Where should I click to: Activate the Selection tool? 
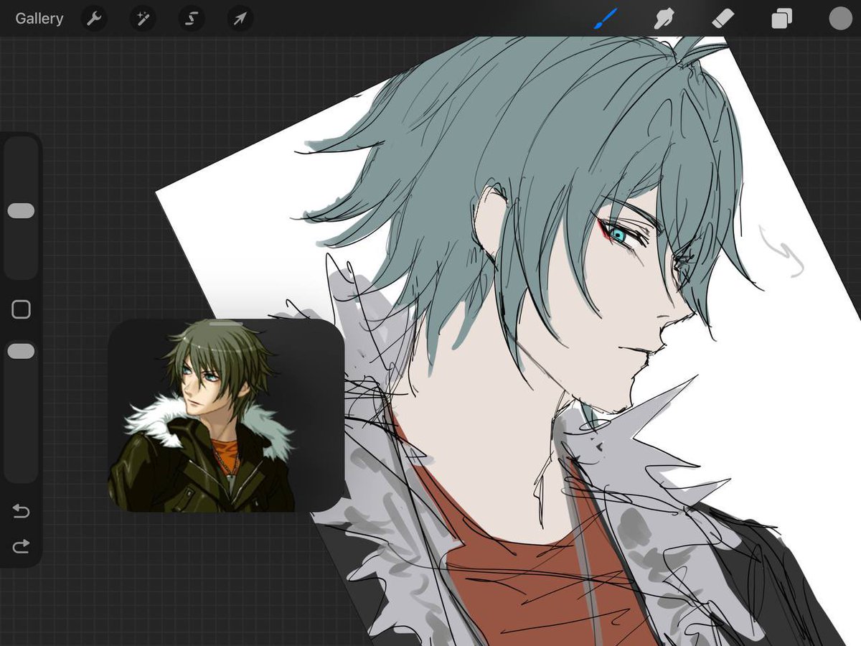[x=191, y=19]
